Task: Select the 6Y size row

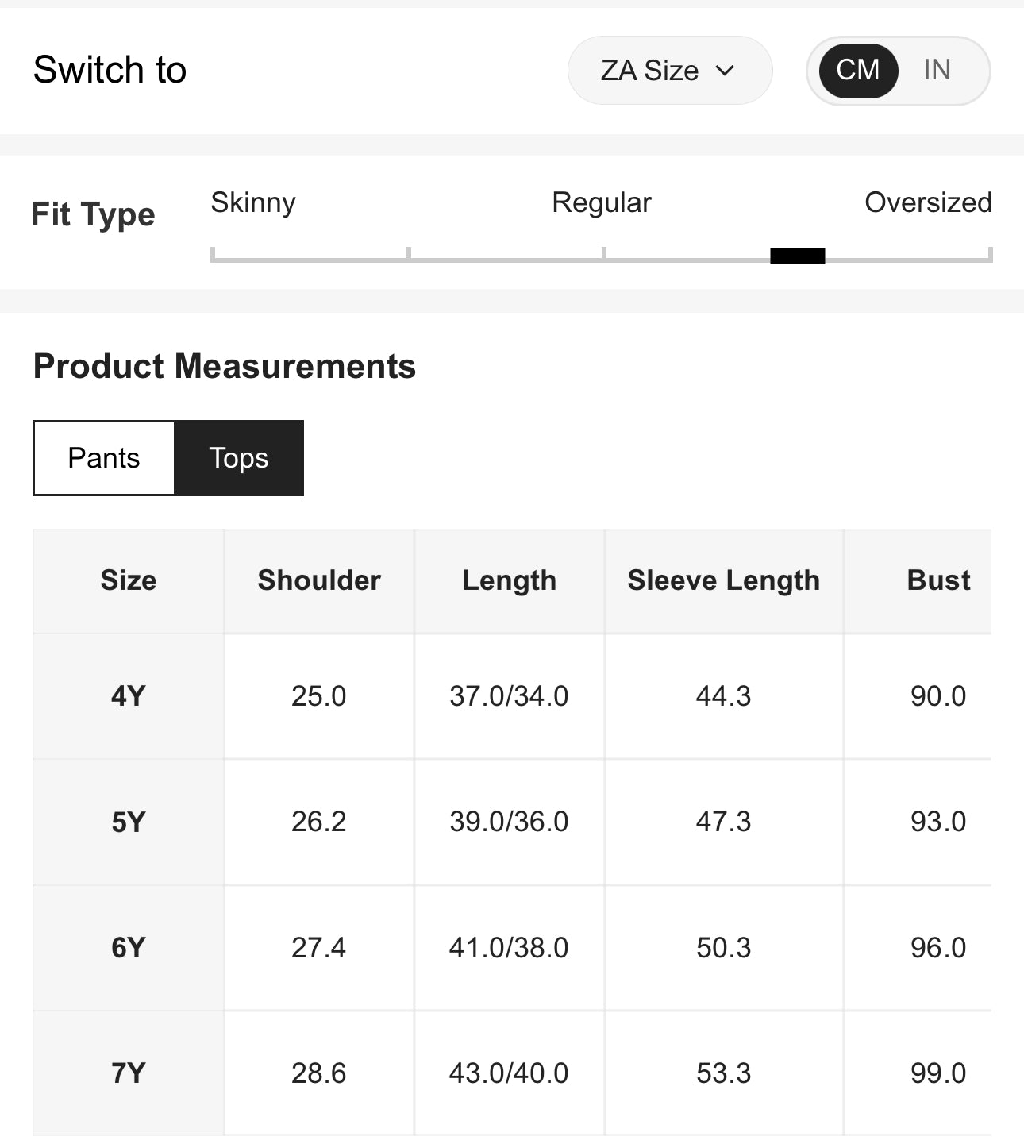Action: [129, 948]
